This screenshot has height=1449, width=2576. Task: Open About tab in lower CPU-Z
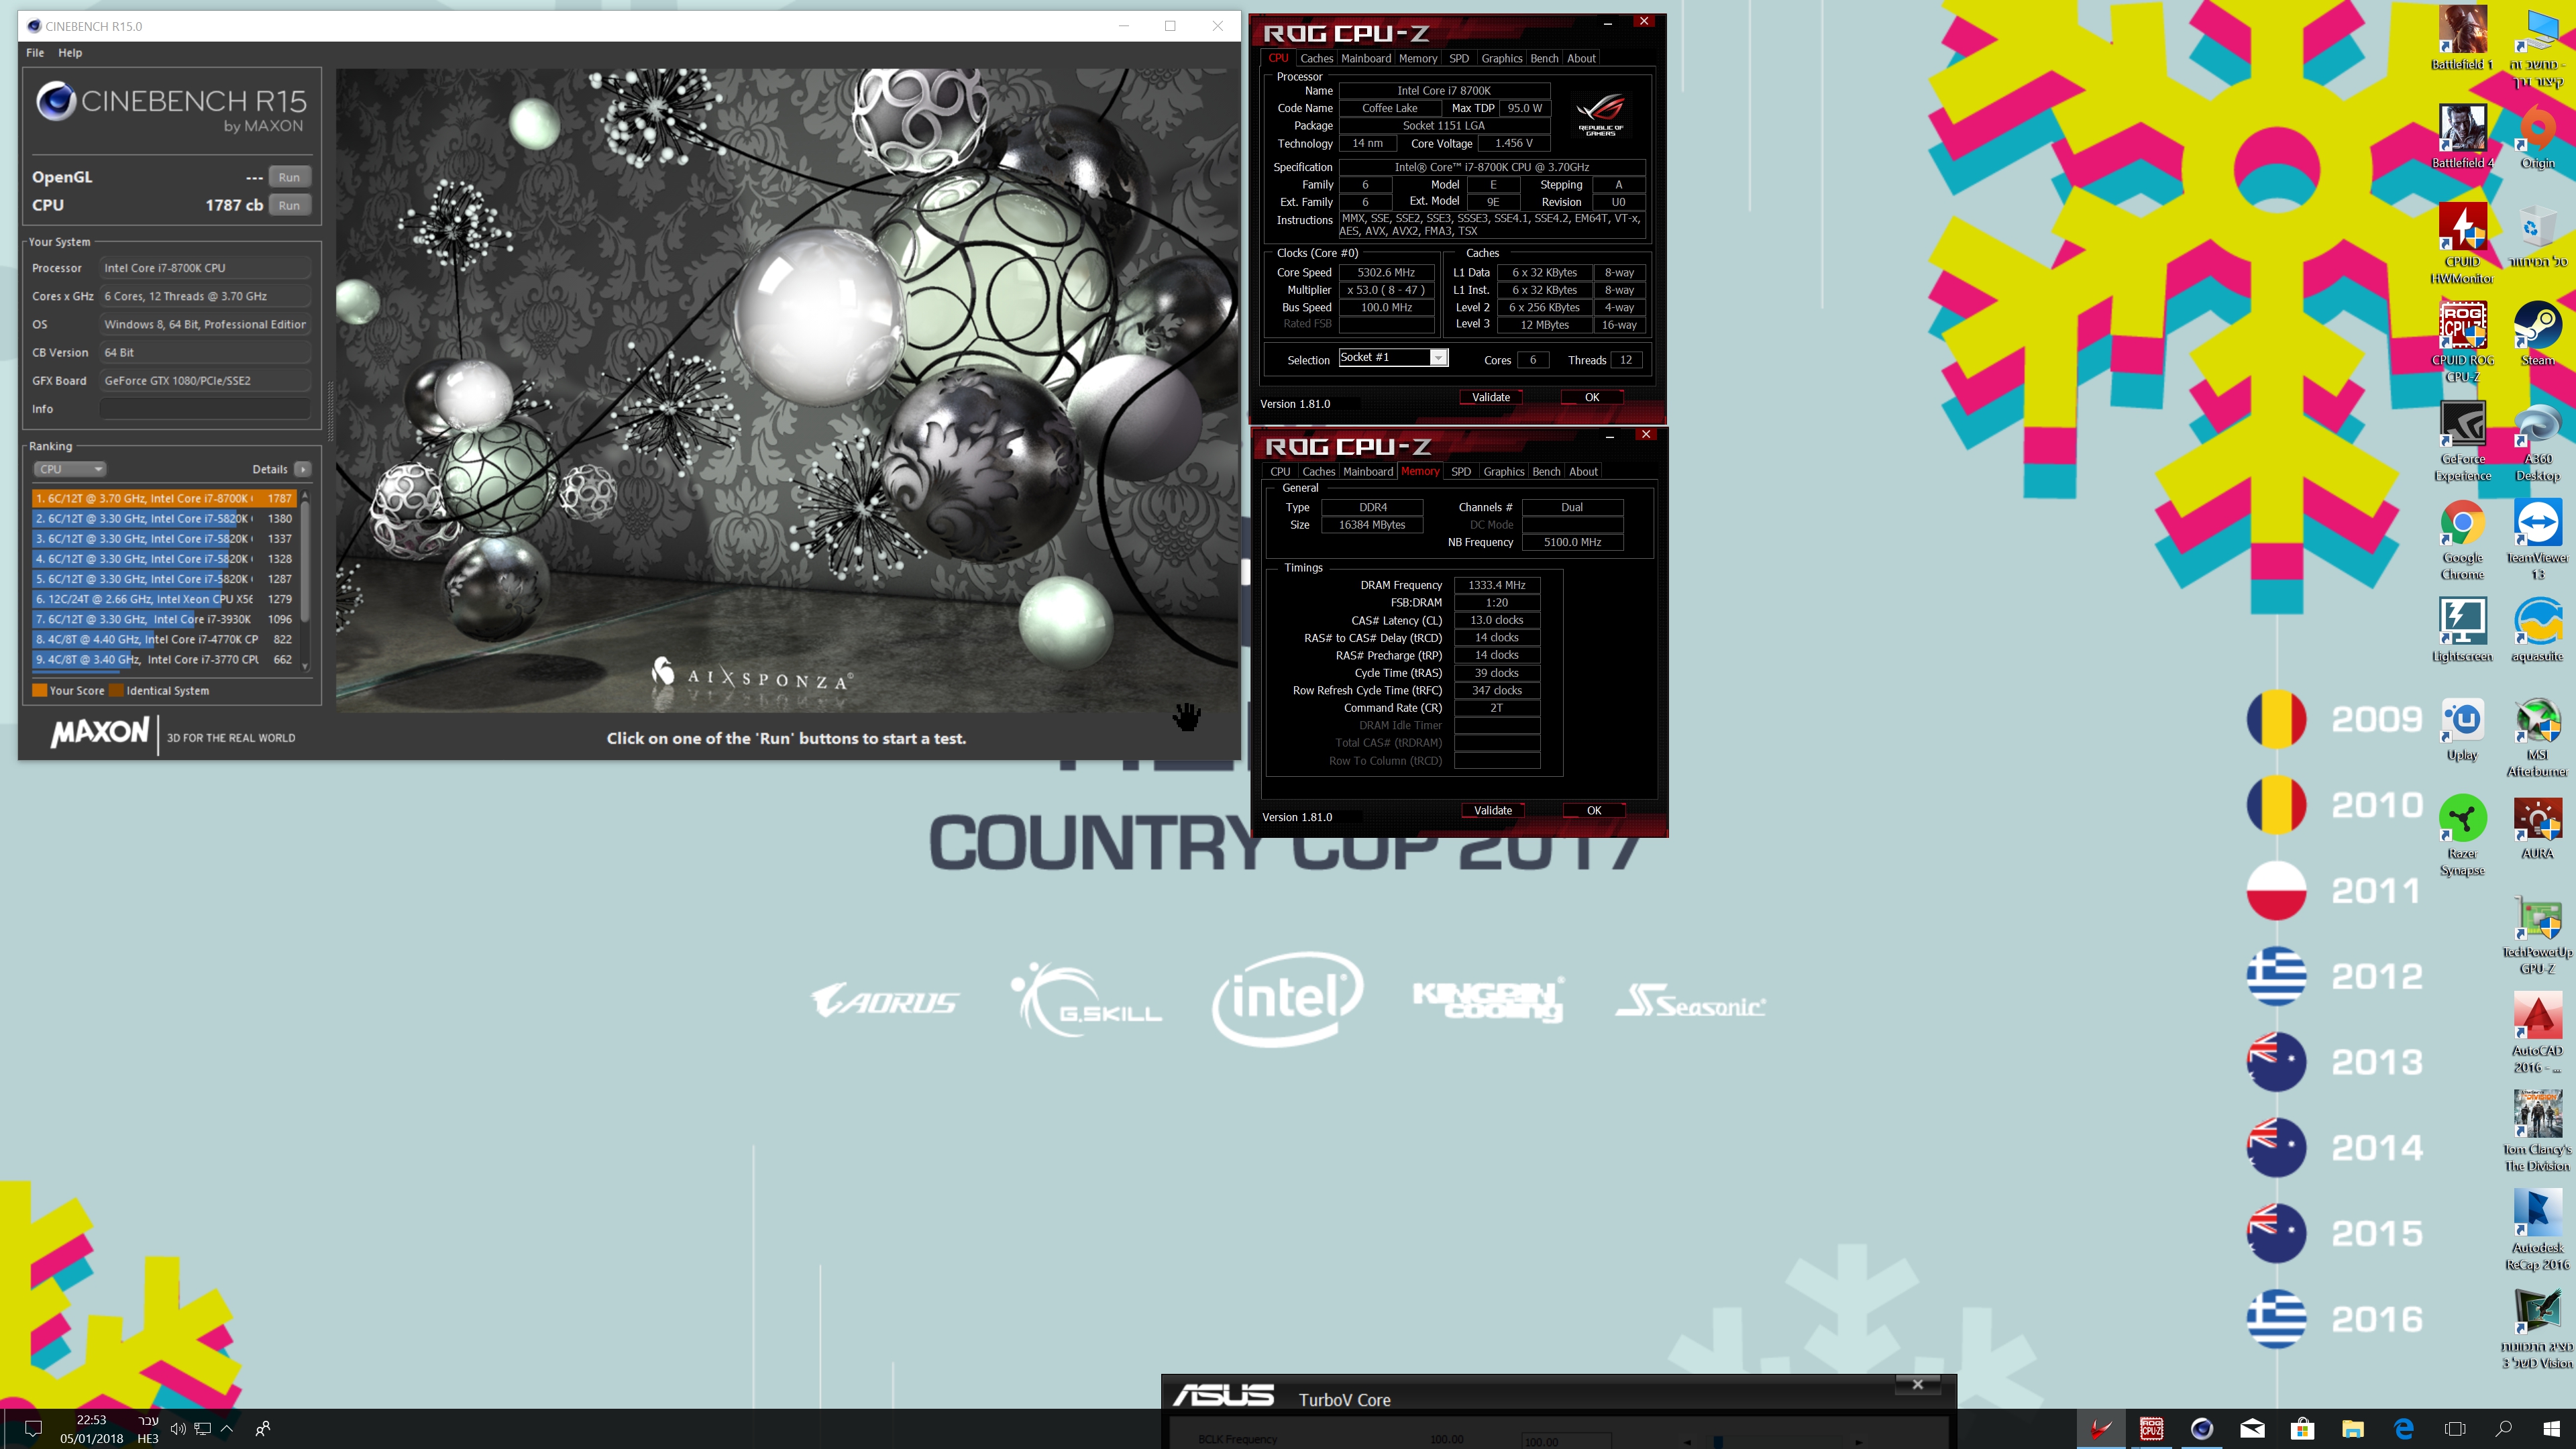coord(1583,471)
